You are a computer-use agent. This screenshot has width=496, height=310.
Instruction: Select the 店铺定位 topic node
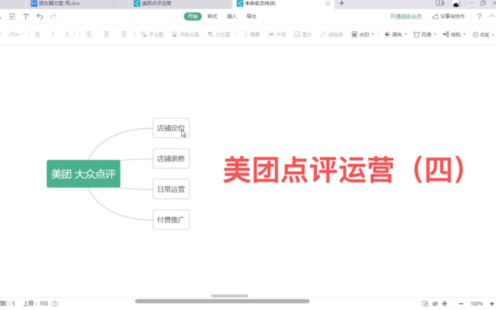tap(171, 128)
